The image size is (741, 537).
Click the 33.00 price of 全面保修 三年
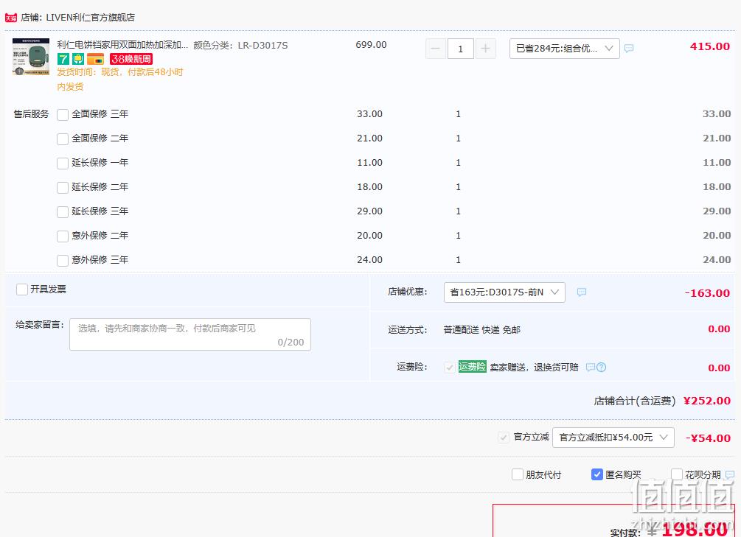(x=369, y=114)
